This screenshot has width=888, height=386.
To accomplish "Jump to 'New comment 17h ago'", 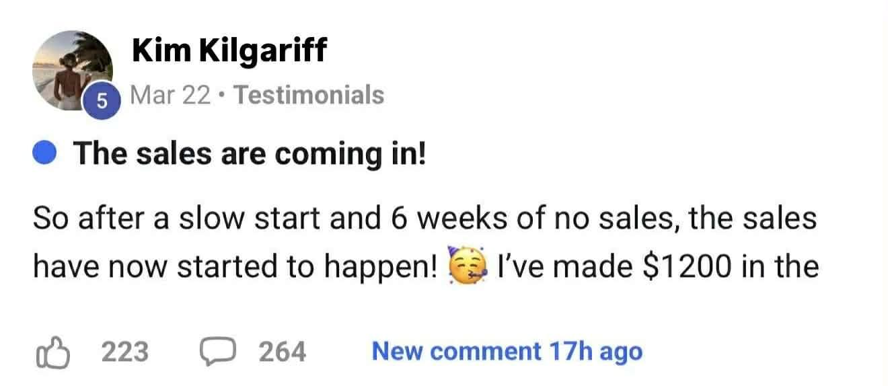I will [507, 351].
